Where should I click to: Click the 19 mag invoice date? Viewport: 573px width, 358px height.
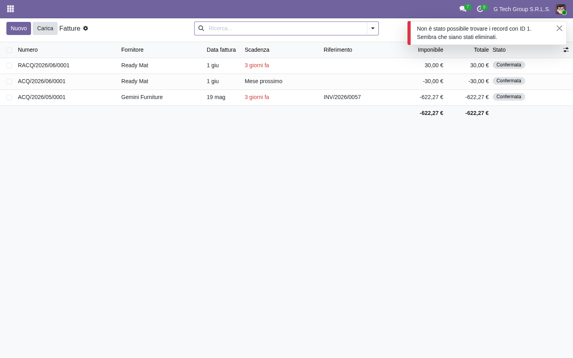[x=216, y=97]
